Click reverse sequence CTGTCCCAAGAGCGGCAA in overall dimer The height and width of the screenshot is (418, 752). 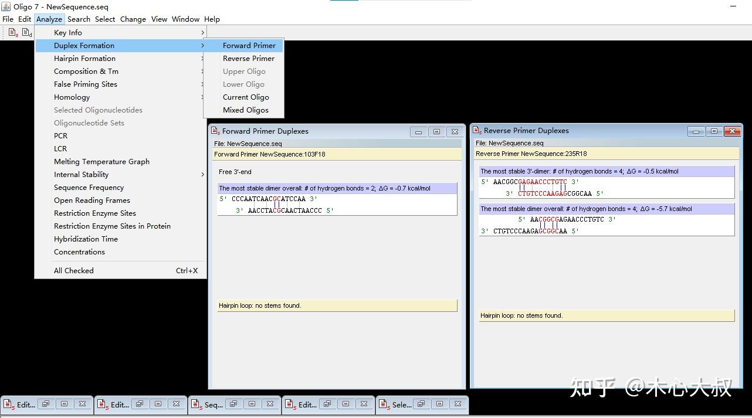pyautogui.click(x=530, y=231)
